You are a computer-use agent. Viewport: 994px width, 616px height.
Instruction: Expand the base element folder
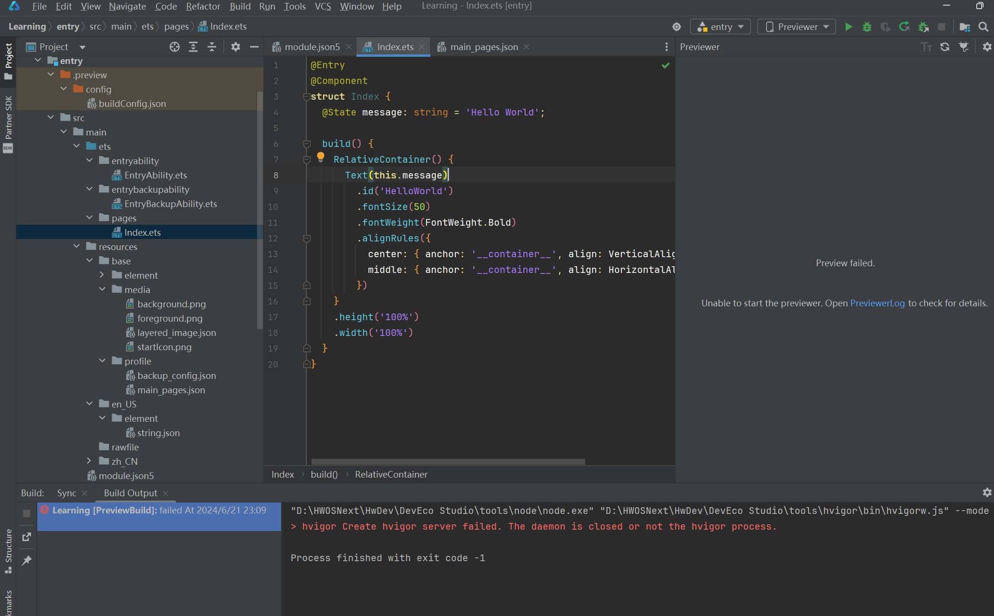point(102,275)
